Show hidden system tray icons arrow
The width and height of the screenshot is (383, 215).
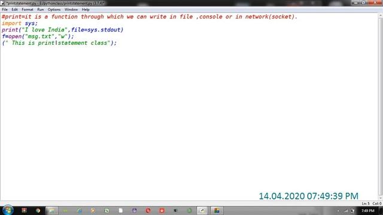(x=338, y=211)
